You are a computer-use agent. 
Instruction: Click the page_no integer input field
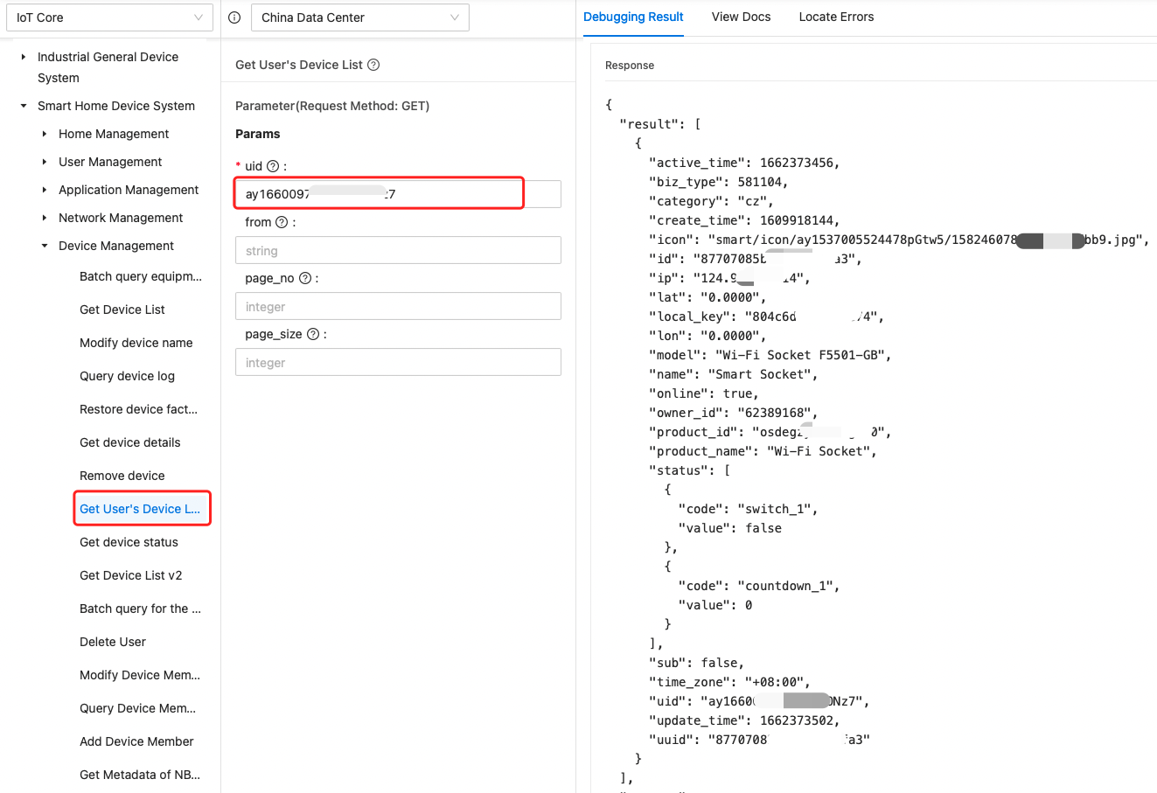[x=398, y=306]
